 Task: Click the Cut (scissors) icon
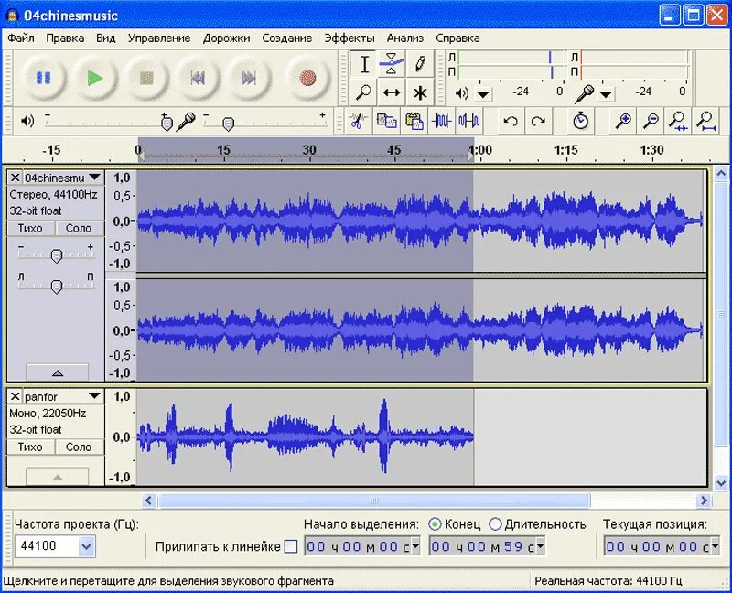357,120
